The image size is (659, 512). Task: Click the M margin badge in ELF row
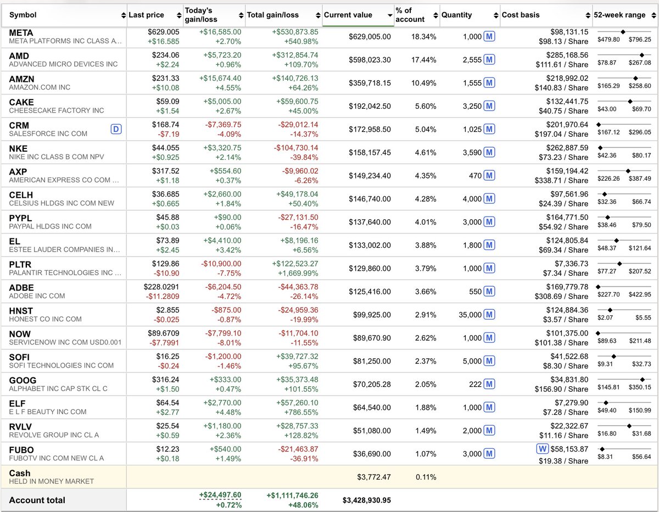click(489, 408)
